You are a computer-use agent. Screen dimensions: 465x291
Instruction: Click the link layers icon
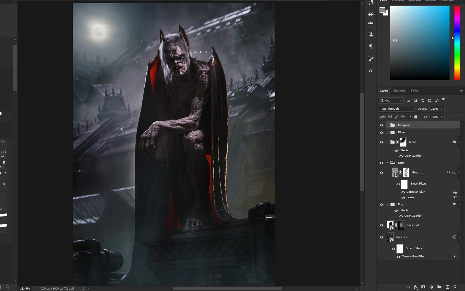(x=408, y=287)
